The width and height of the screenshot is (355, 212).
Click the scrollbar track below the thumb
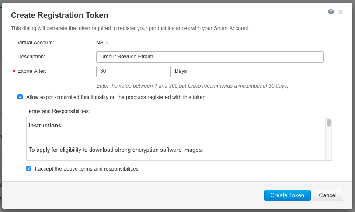(x=329, y=144)
